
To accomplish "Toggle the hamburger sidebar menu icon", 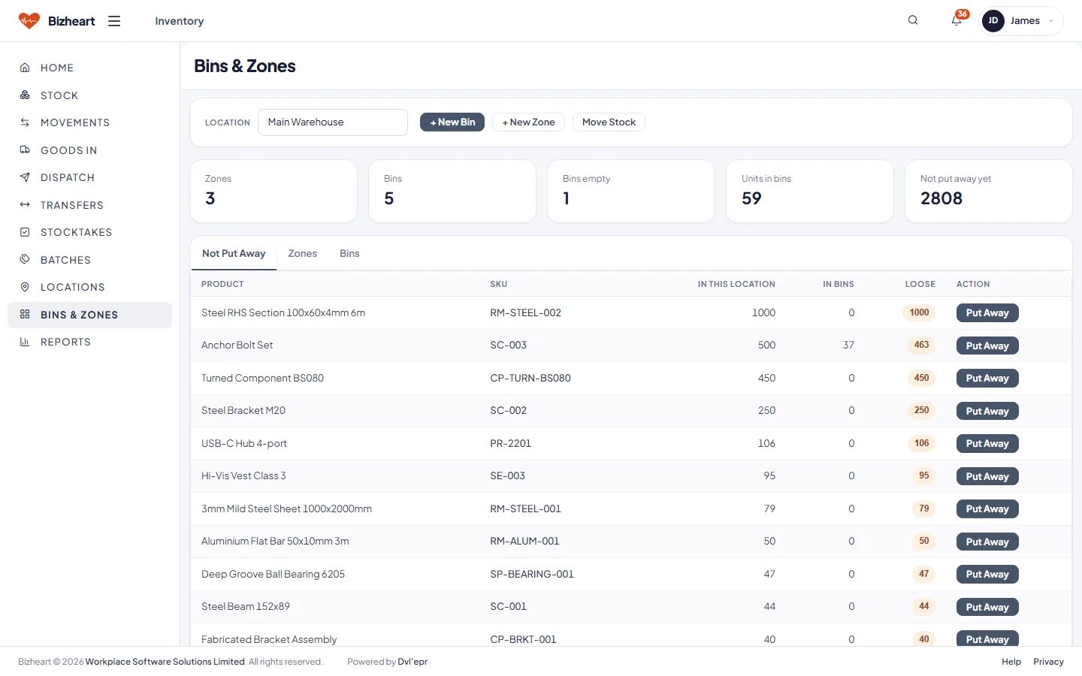I will click(114, 21).
